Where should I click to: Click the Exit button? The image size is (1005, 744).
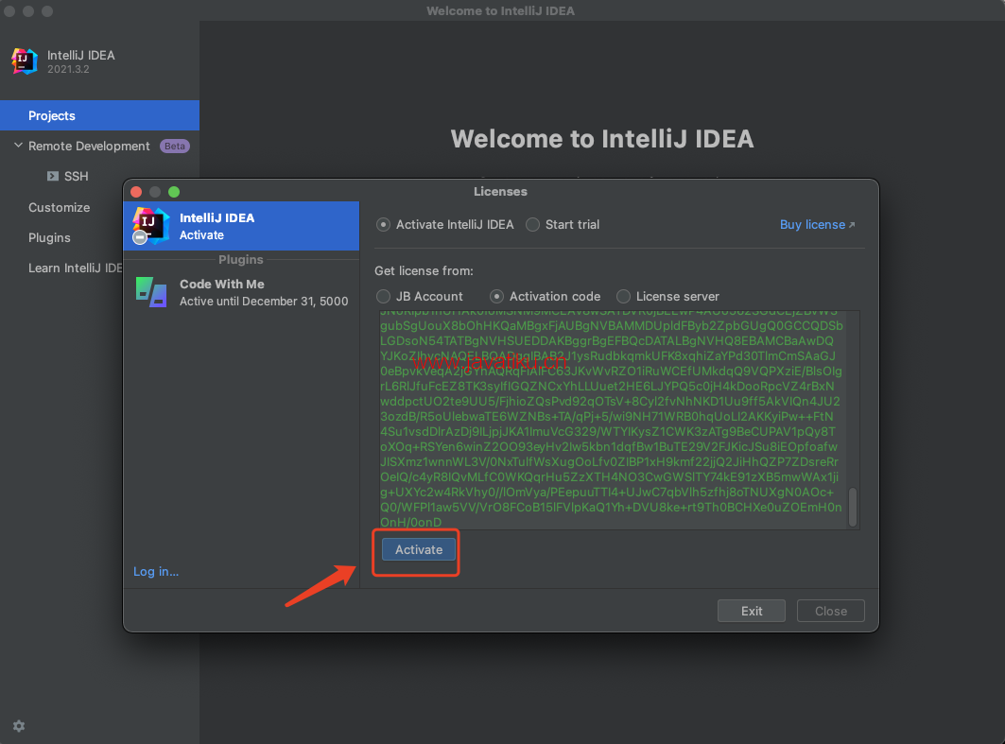(752, 612)
